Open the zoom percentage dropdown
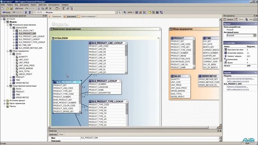This screenshot has height=145, width=258. coord(133,12)
